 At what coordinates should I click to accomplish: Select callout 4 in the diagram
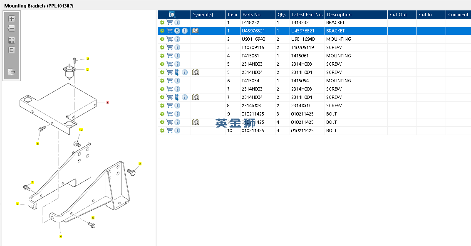pos(61,236)
